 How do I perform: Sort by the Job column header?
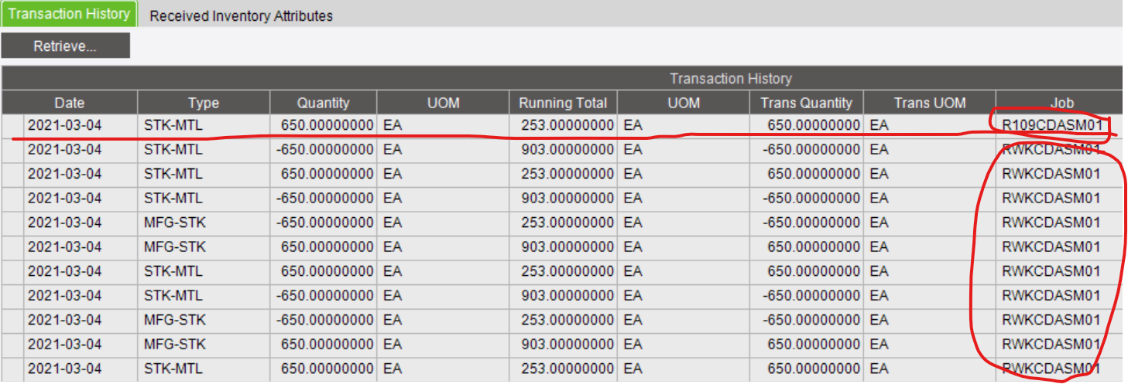coord(1059,103)
